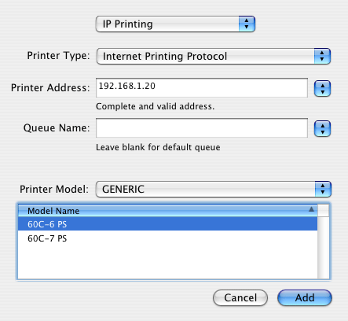Click inside the Queue Name text field
Viewport: 348px width, 321px height.
202,127
